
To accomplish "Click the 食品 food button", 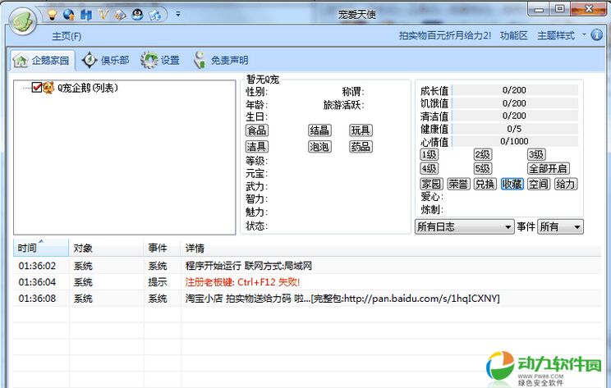I will click(256, 130).
